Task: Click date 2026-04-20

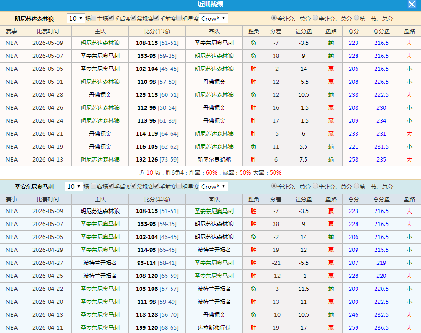Action: click(x=48, y=302)
